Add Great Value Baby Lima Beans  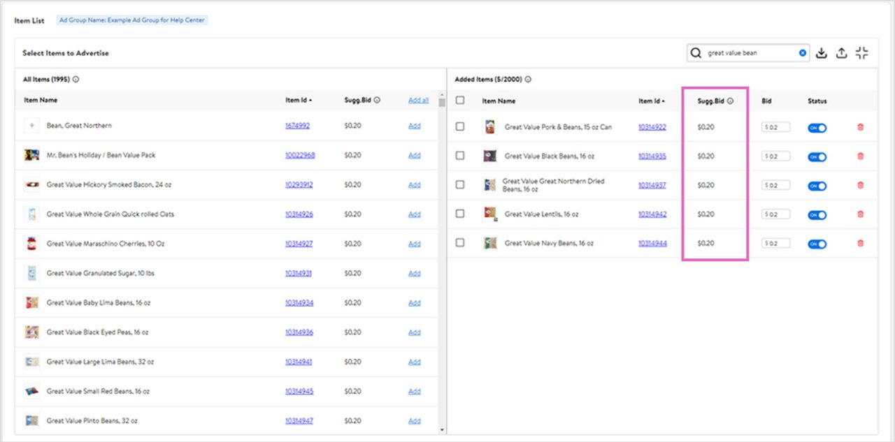(x=415, y=302)
